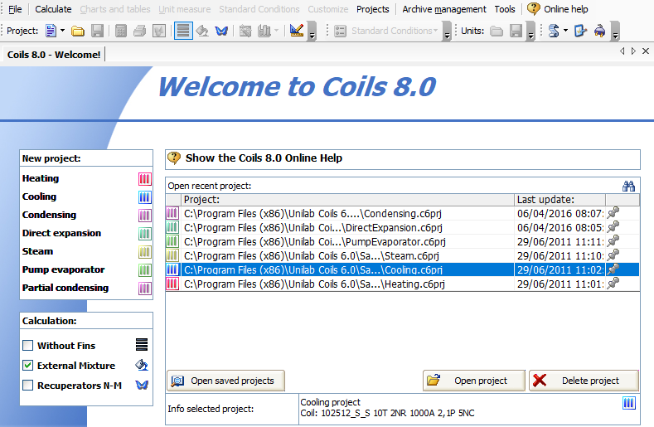654x427 pixels.
Task: Pin the selected Cooling.c6prj row pushpin
Action: coord(613,269)
